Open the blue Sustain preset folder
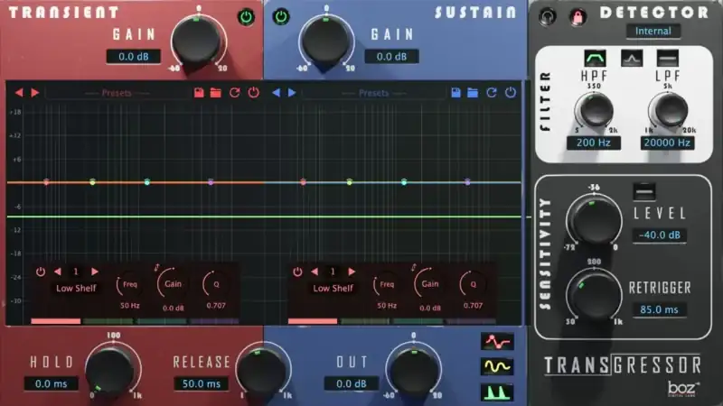This screenshot has width=723, height=406. (x=473, y=93)
